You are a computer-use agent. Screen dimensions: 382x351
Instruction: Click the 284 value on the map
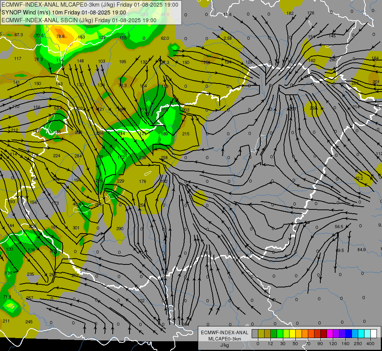pos(78,156)
